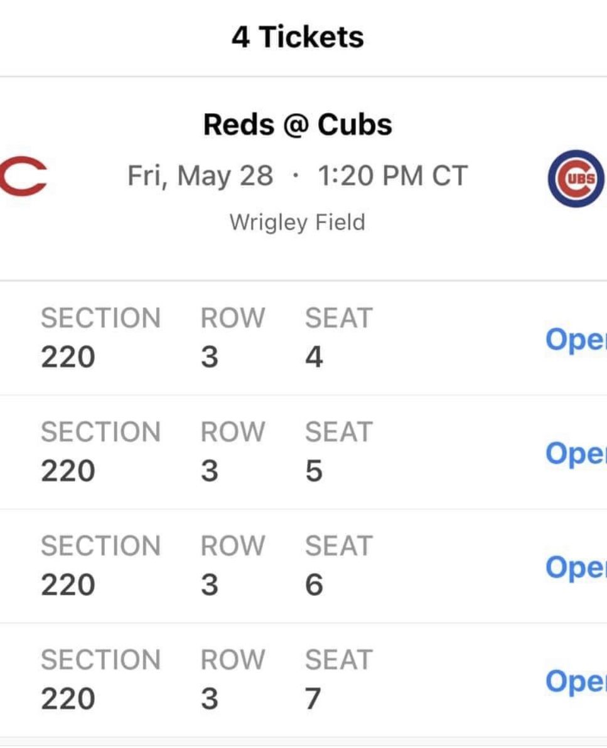The image size is (607, 748).
Task: Click the Cincinnati Reds logo
Action: click(23, 178)
